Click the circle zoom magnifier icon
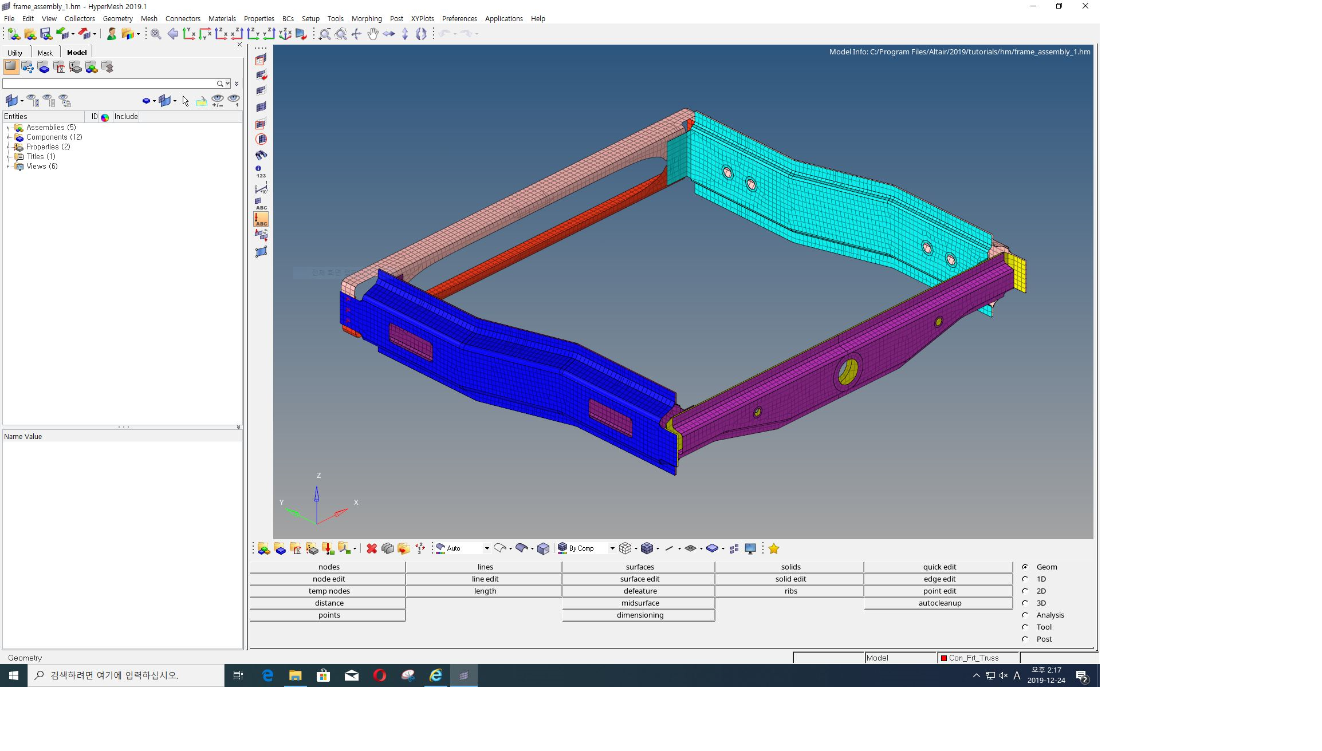The width and height of the screenshot is (1322, 751). 341,34
